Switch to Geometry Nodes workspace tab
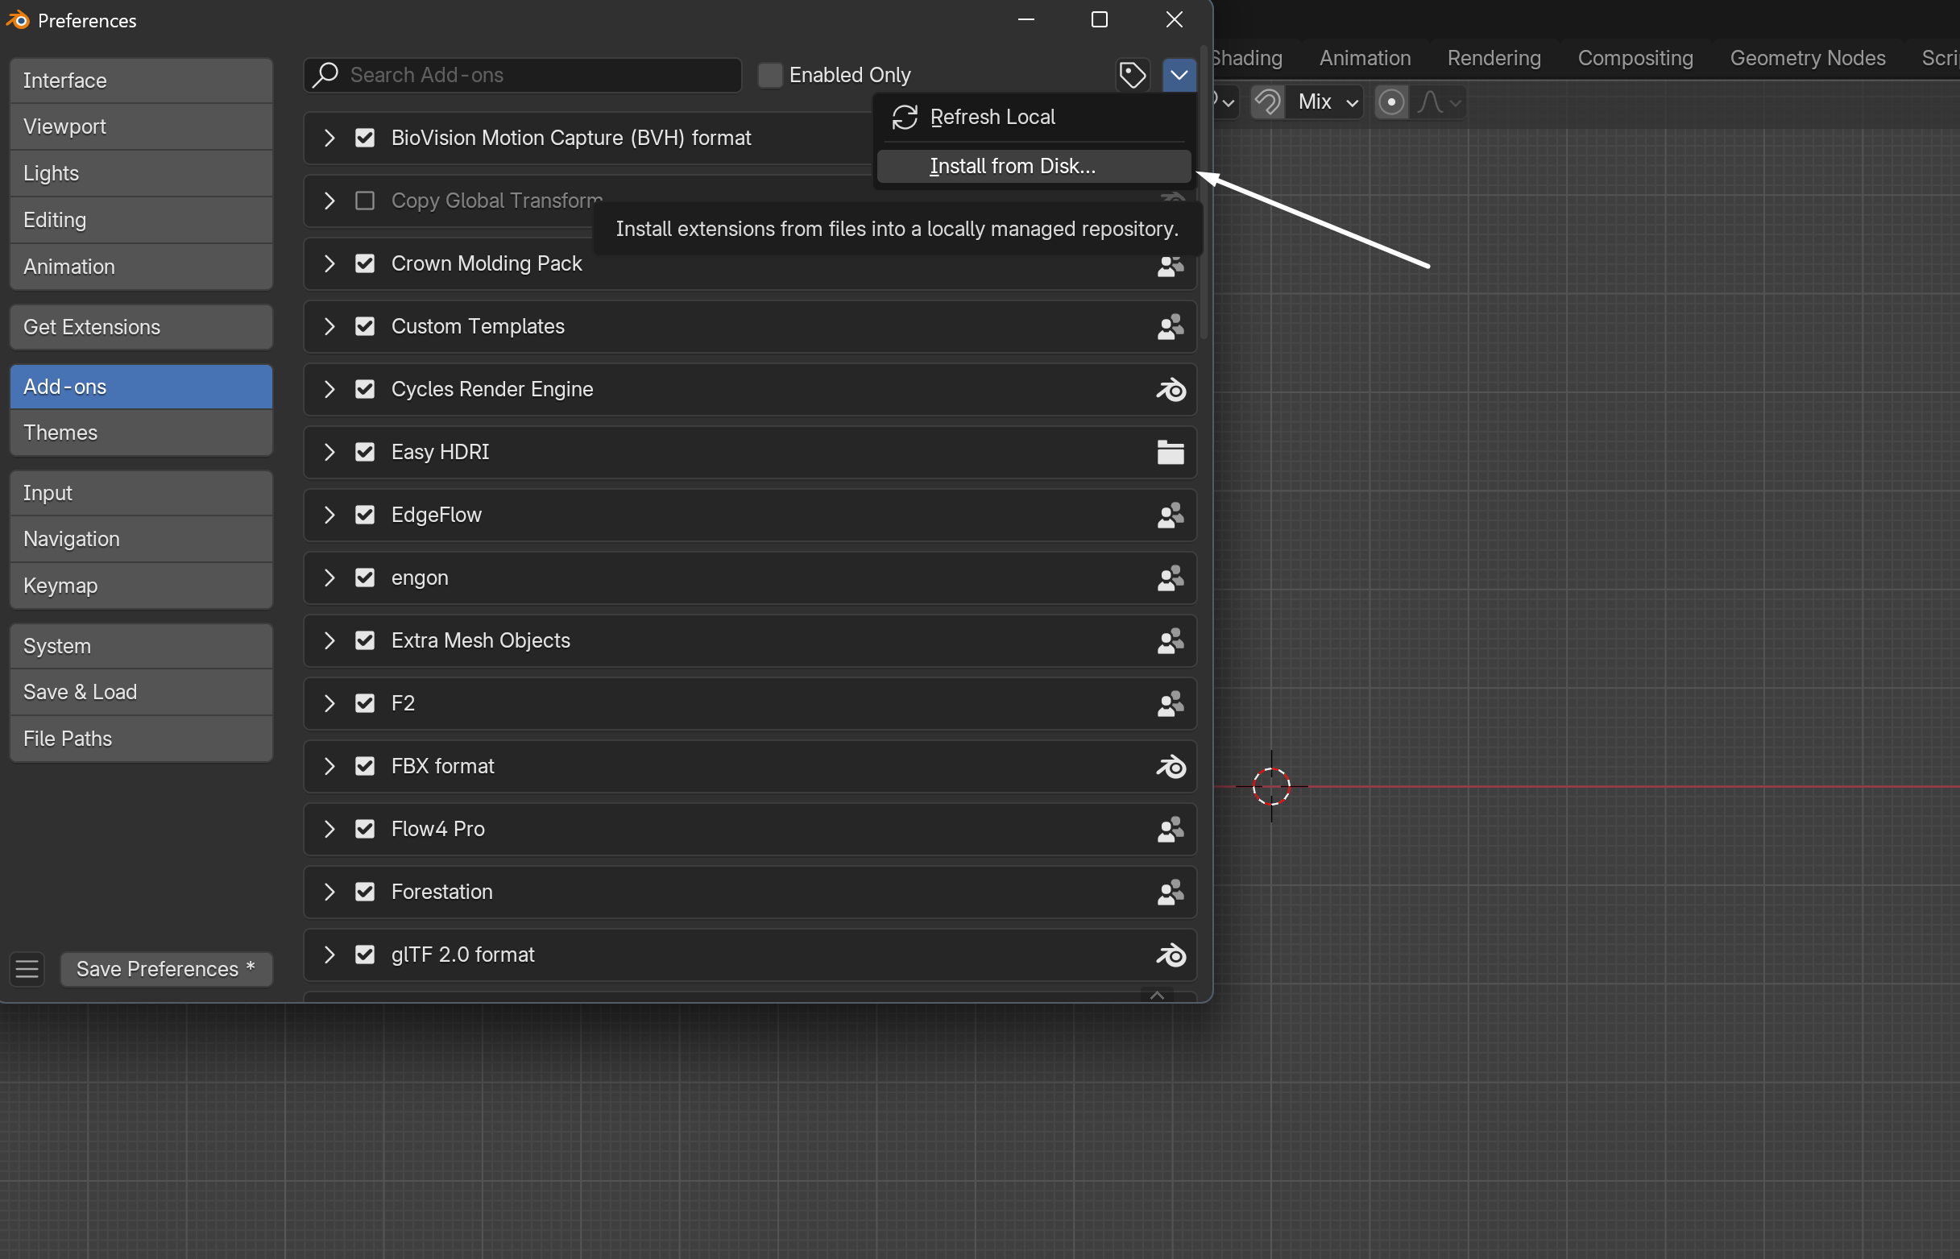Image resolution: width=1960 pixels, height=1259 pixels. [1807, 59]
